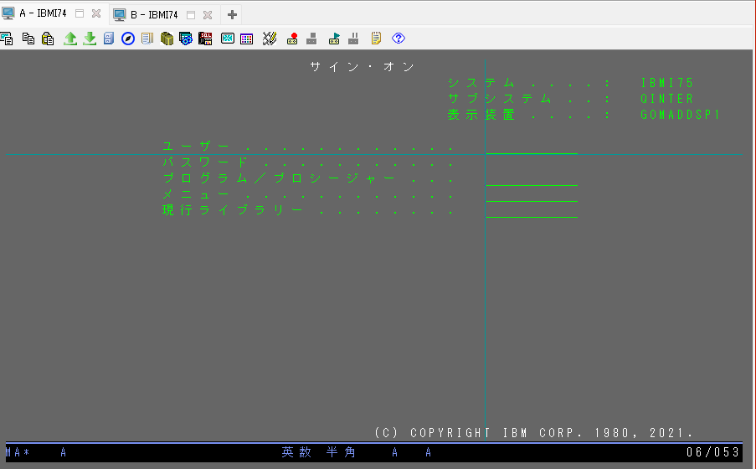Click the gray pause macro icon
756x469 pixels.
[x=353, y=39]
